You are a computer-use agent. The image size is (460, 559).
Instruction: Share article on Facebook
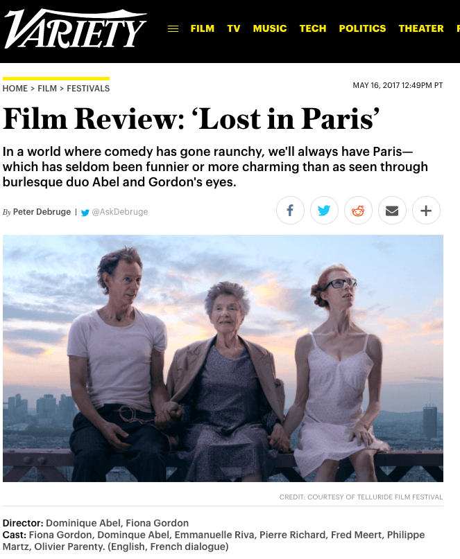290,211
